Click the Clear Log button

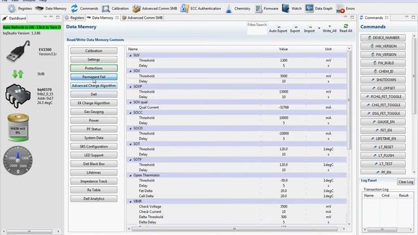click(406, 181)
